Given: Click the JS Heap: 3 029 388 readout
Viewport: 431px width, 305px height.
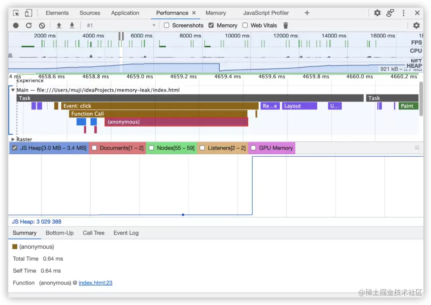Looking at the screenshot, I should pyautogui.click(x=37, y=221).
